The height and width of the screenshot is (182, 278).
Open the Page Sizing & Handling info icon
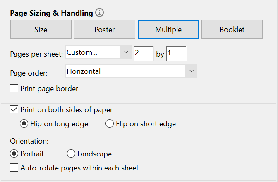(99, 13)
